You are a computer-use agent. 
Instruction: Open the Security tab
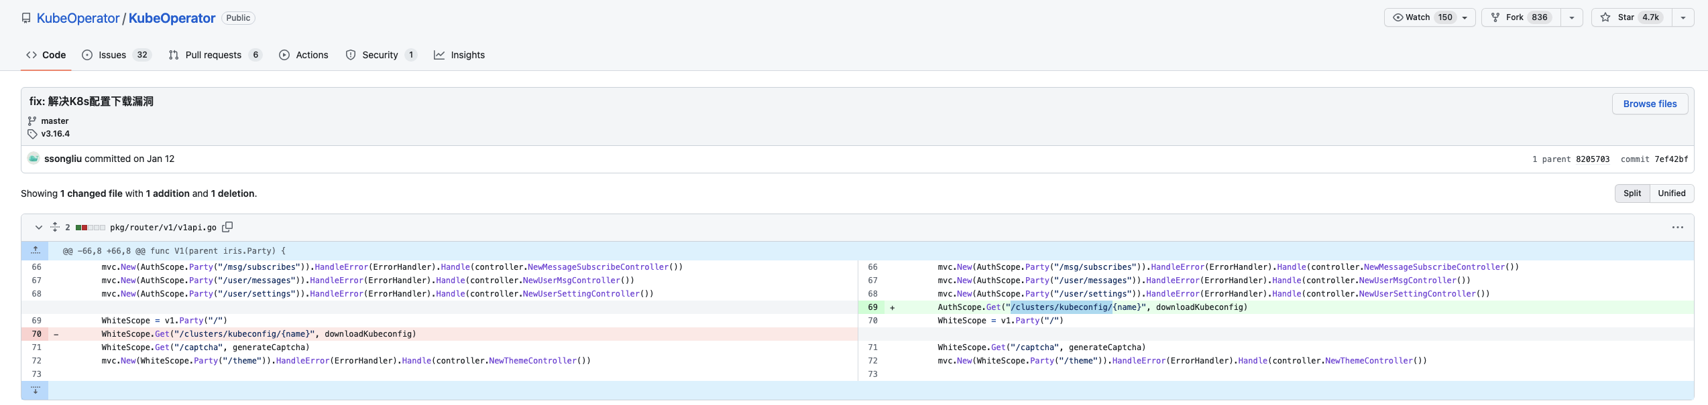click(x=382, y=55)
